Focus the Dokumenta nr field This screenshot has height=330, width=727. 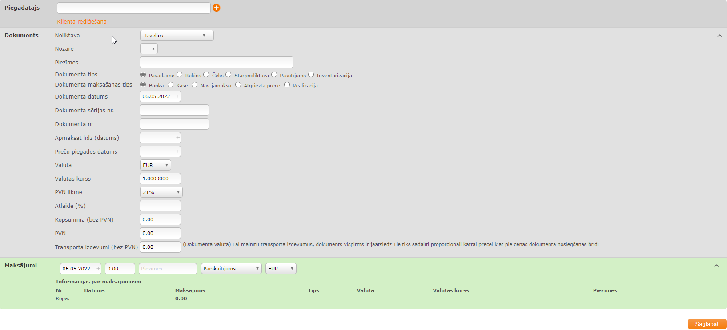(x=174, y=124)
